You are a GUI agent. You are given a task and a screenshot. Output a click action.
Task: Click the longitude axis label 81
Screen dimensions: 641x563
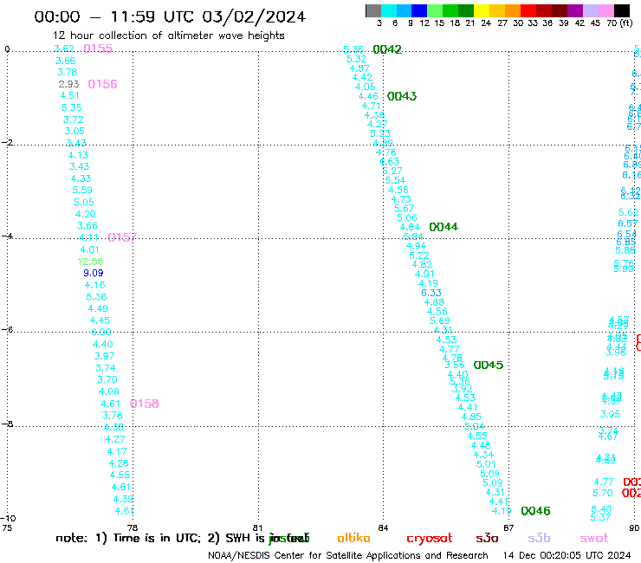[257, 528]
